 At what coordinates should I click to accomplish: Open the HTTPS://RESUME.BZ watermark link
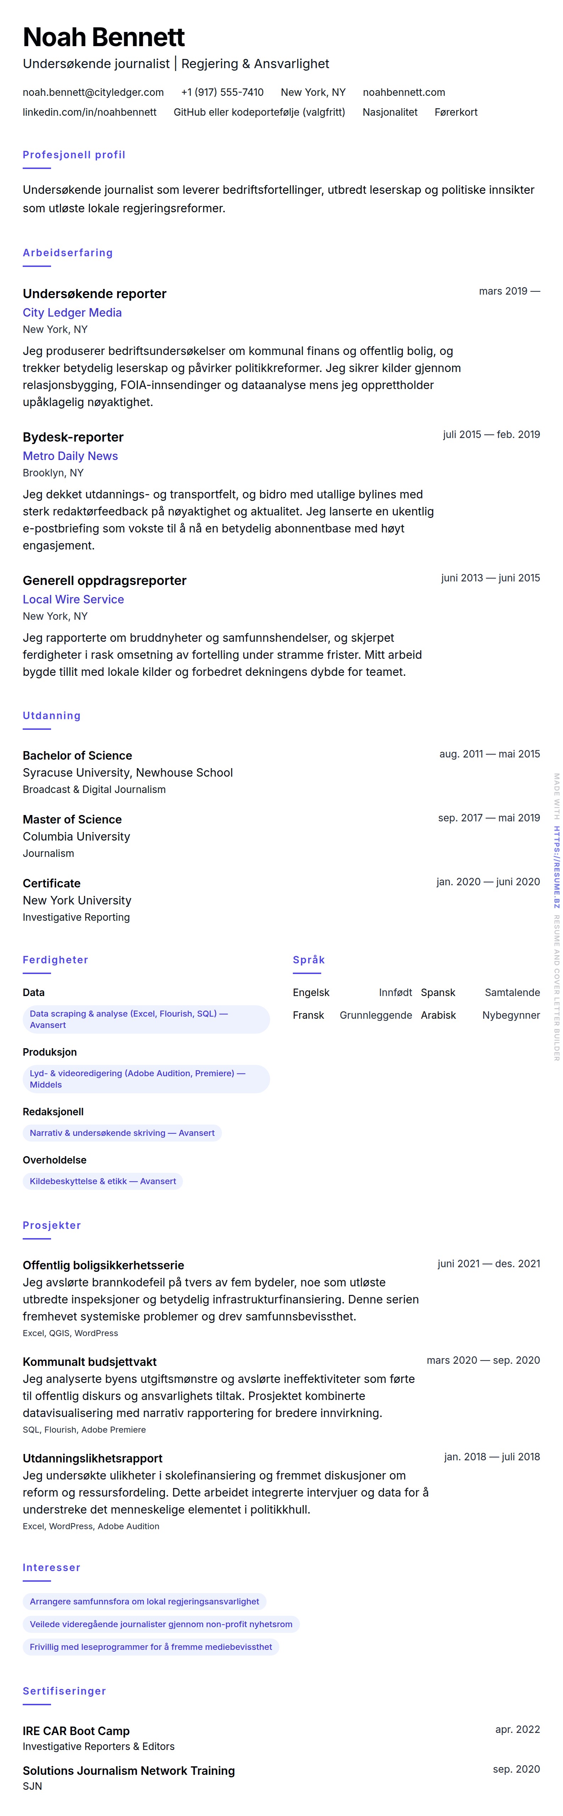pos(556,866)
